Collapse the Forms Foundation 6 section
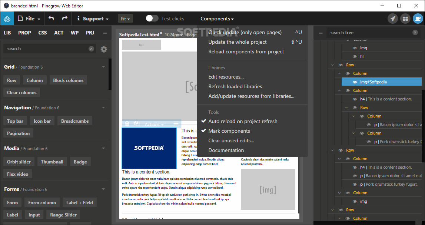The image size is (425, 225). 103,189
